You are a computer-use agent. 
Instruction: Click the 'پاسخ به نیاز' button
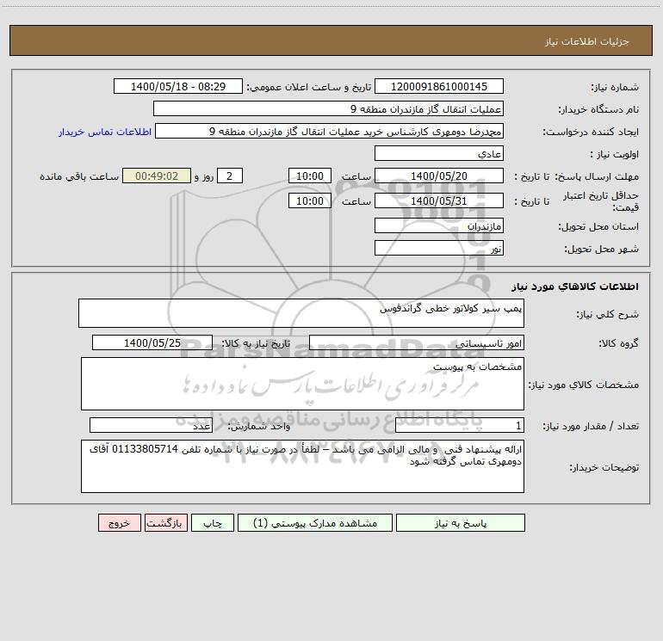click(460, 522)
